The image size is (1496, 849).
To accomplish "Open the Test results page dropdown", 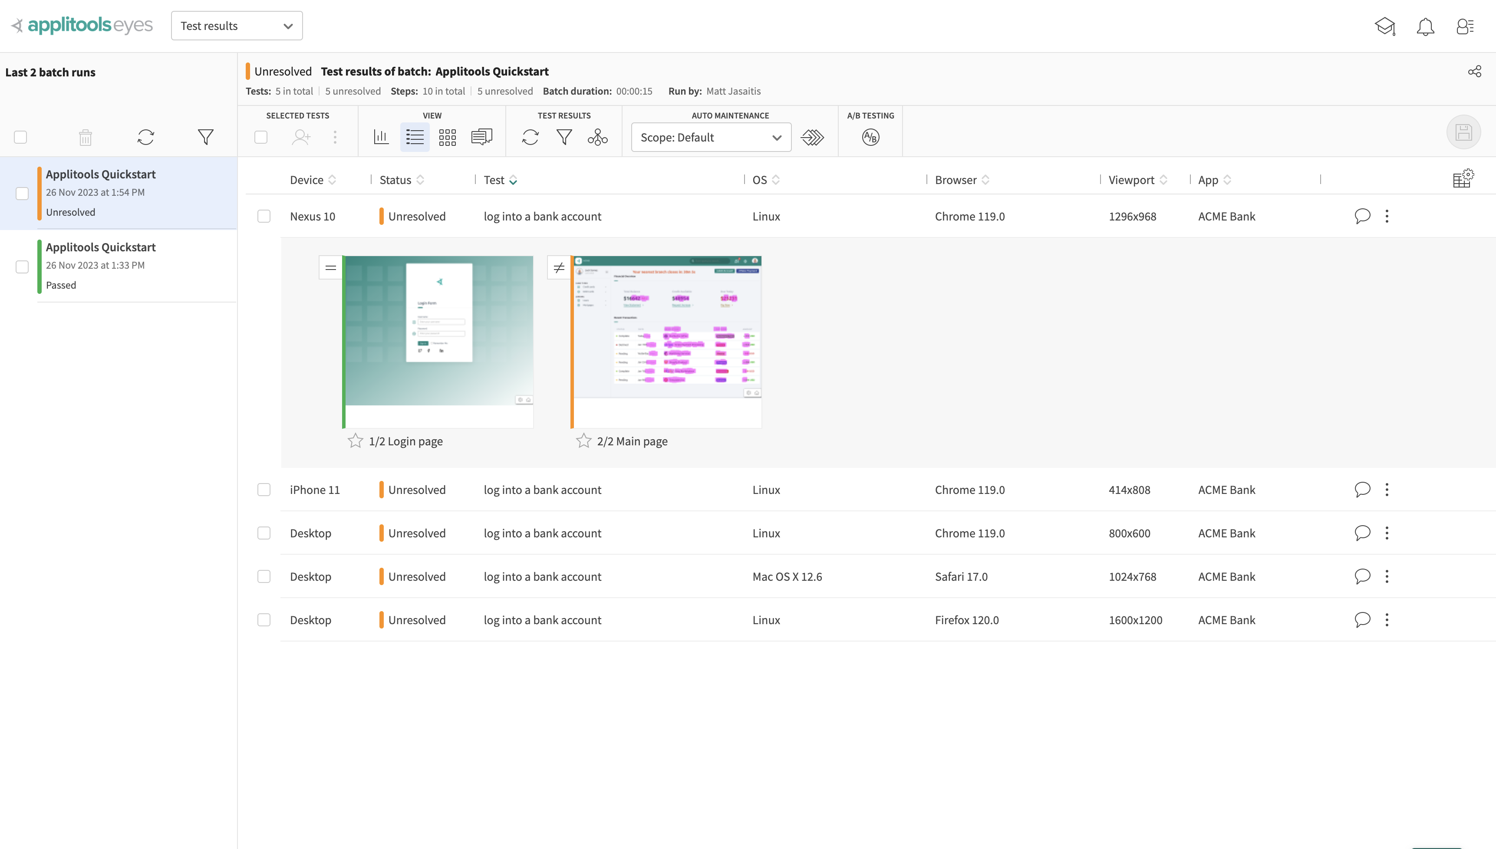I will tap(236, 26).
